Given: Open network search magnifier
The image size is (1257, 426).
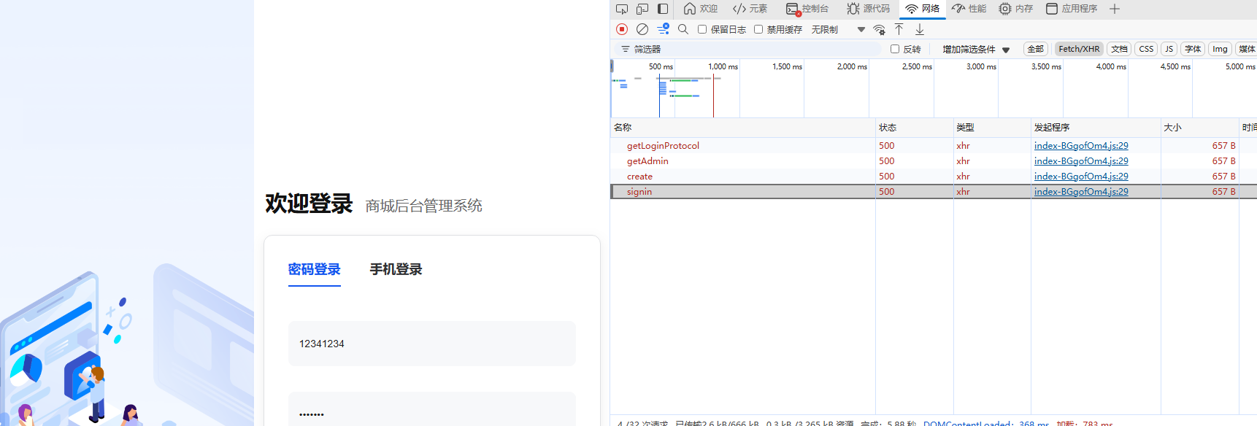Looking at the screenshot, I should tap(683, 29).
